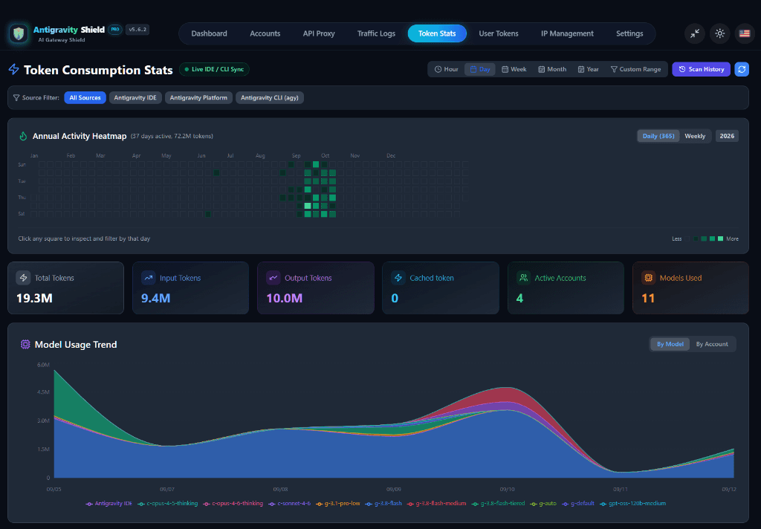Click the Source Filter funnel icon

click(x=16, y=97)
